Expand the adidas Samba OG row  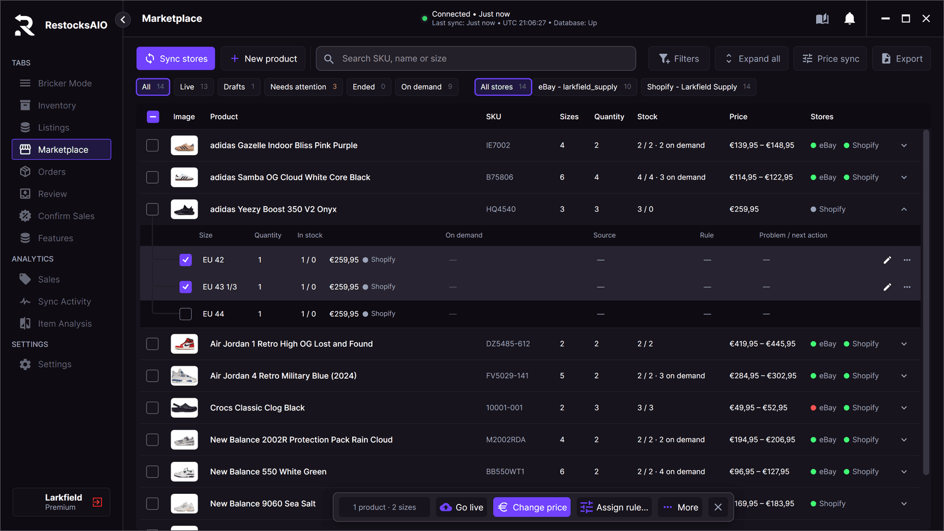point(904,178)
